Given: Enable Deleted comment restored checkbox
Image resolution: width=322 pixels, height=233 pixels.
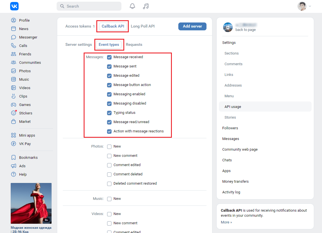Looking at the screenshot, I should coord(109,184).
